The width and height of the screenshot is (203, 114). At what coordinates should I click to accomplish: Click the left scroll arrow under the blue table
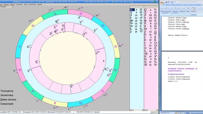[x=131, y=110]
